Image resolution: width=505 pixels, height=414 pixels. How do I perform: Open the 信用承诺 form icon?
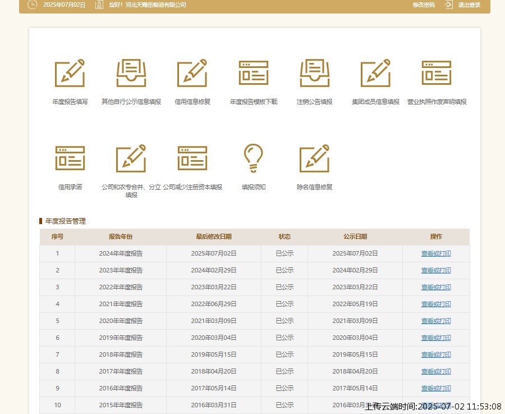[70, 158]
